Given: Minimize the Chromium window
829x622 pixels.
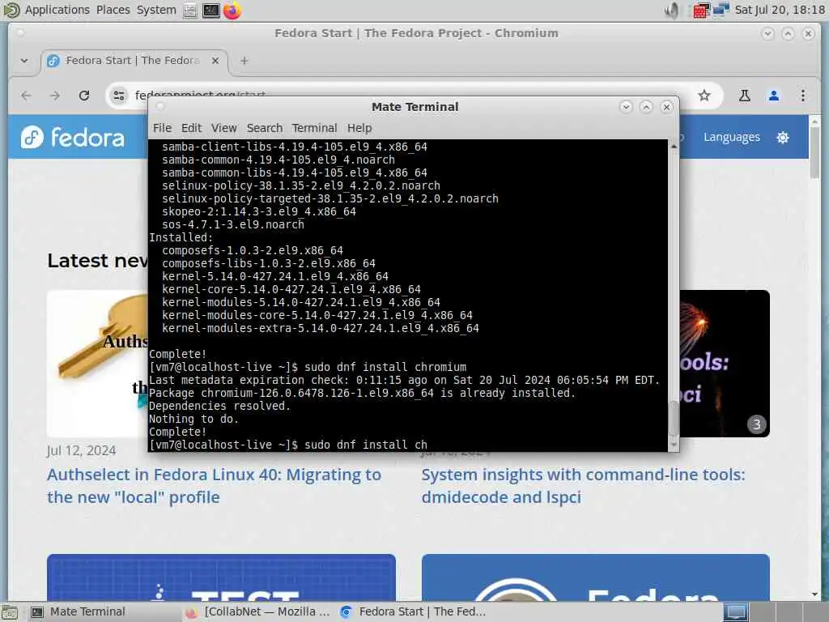Looking at the screenshot, I should pyautogui.click(x=767, y=33).
